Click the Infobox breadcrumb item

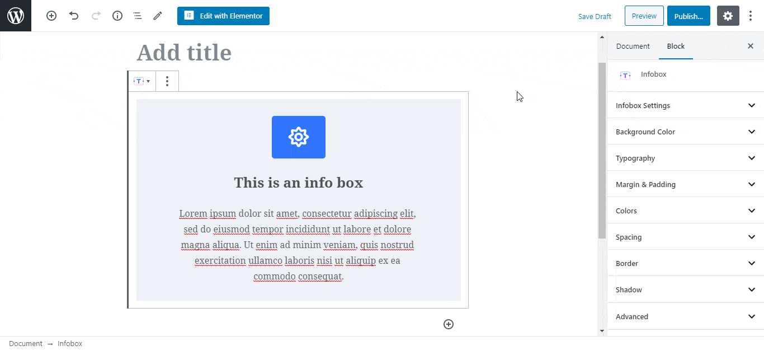(69, 343)
